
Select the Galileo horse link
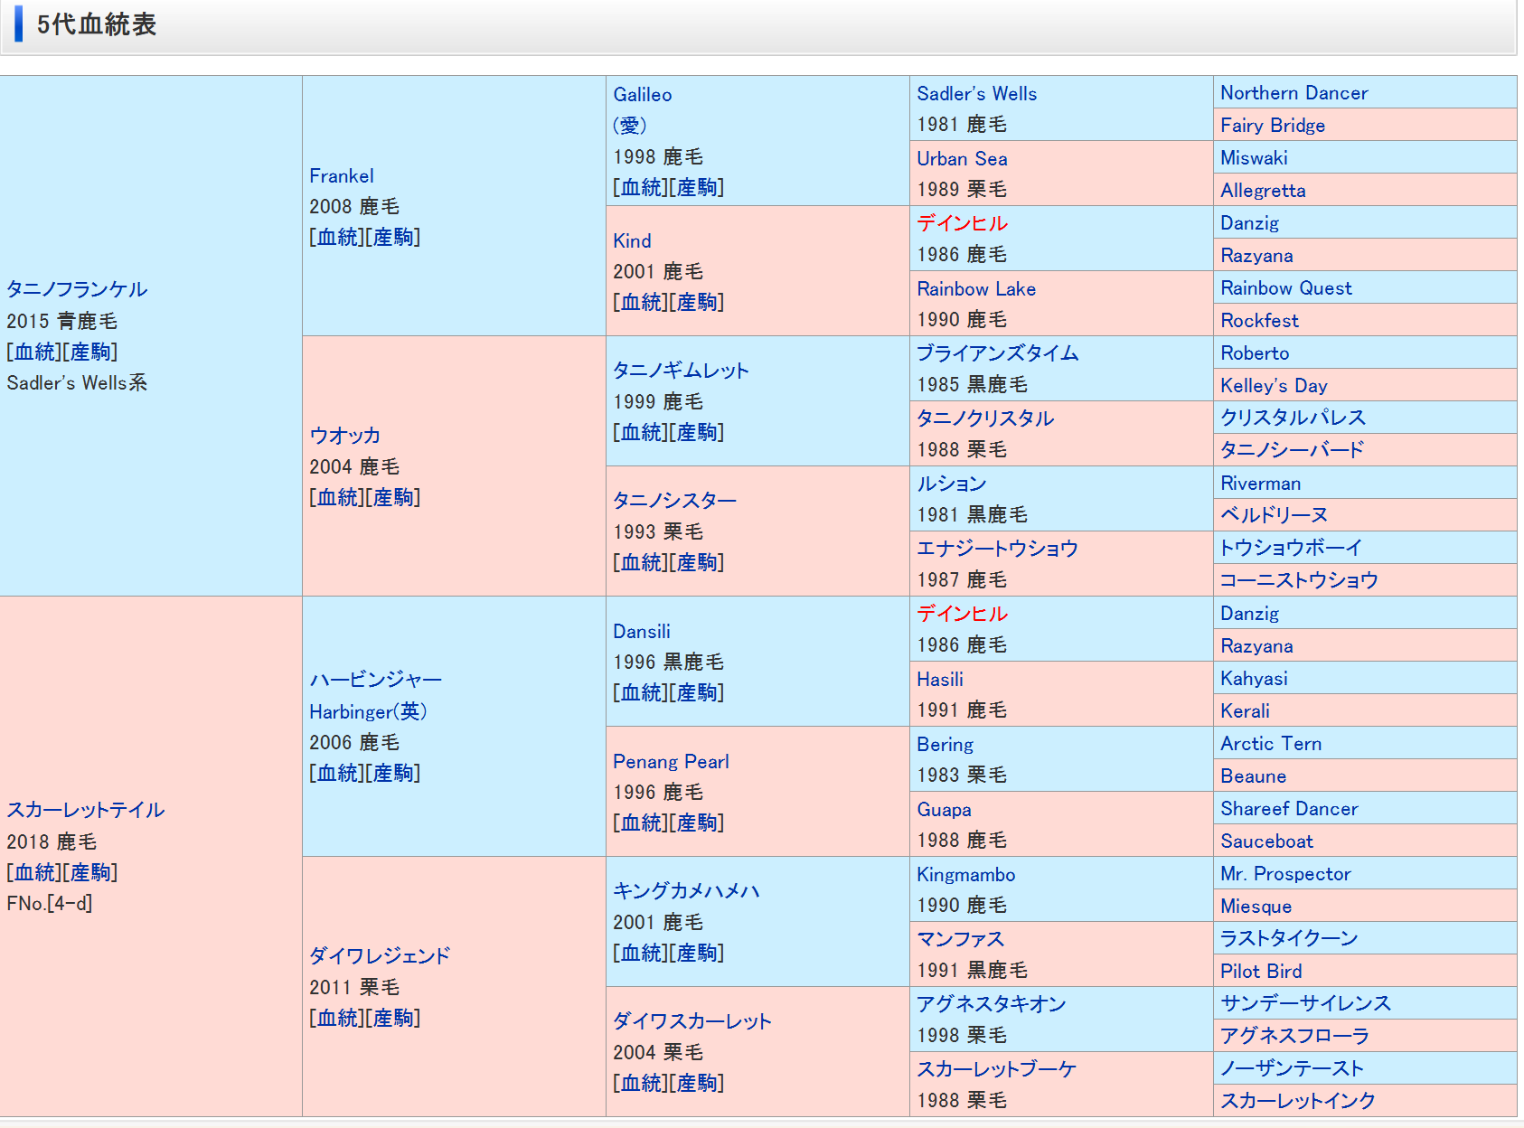click(642, 95)
